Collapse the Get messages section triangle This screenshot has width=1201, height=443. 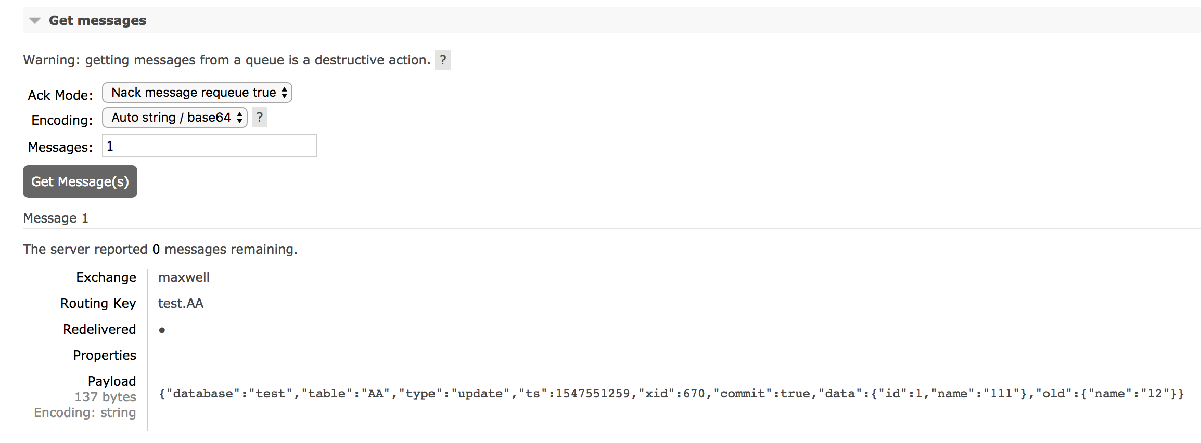[35, 20]
